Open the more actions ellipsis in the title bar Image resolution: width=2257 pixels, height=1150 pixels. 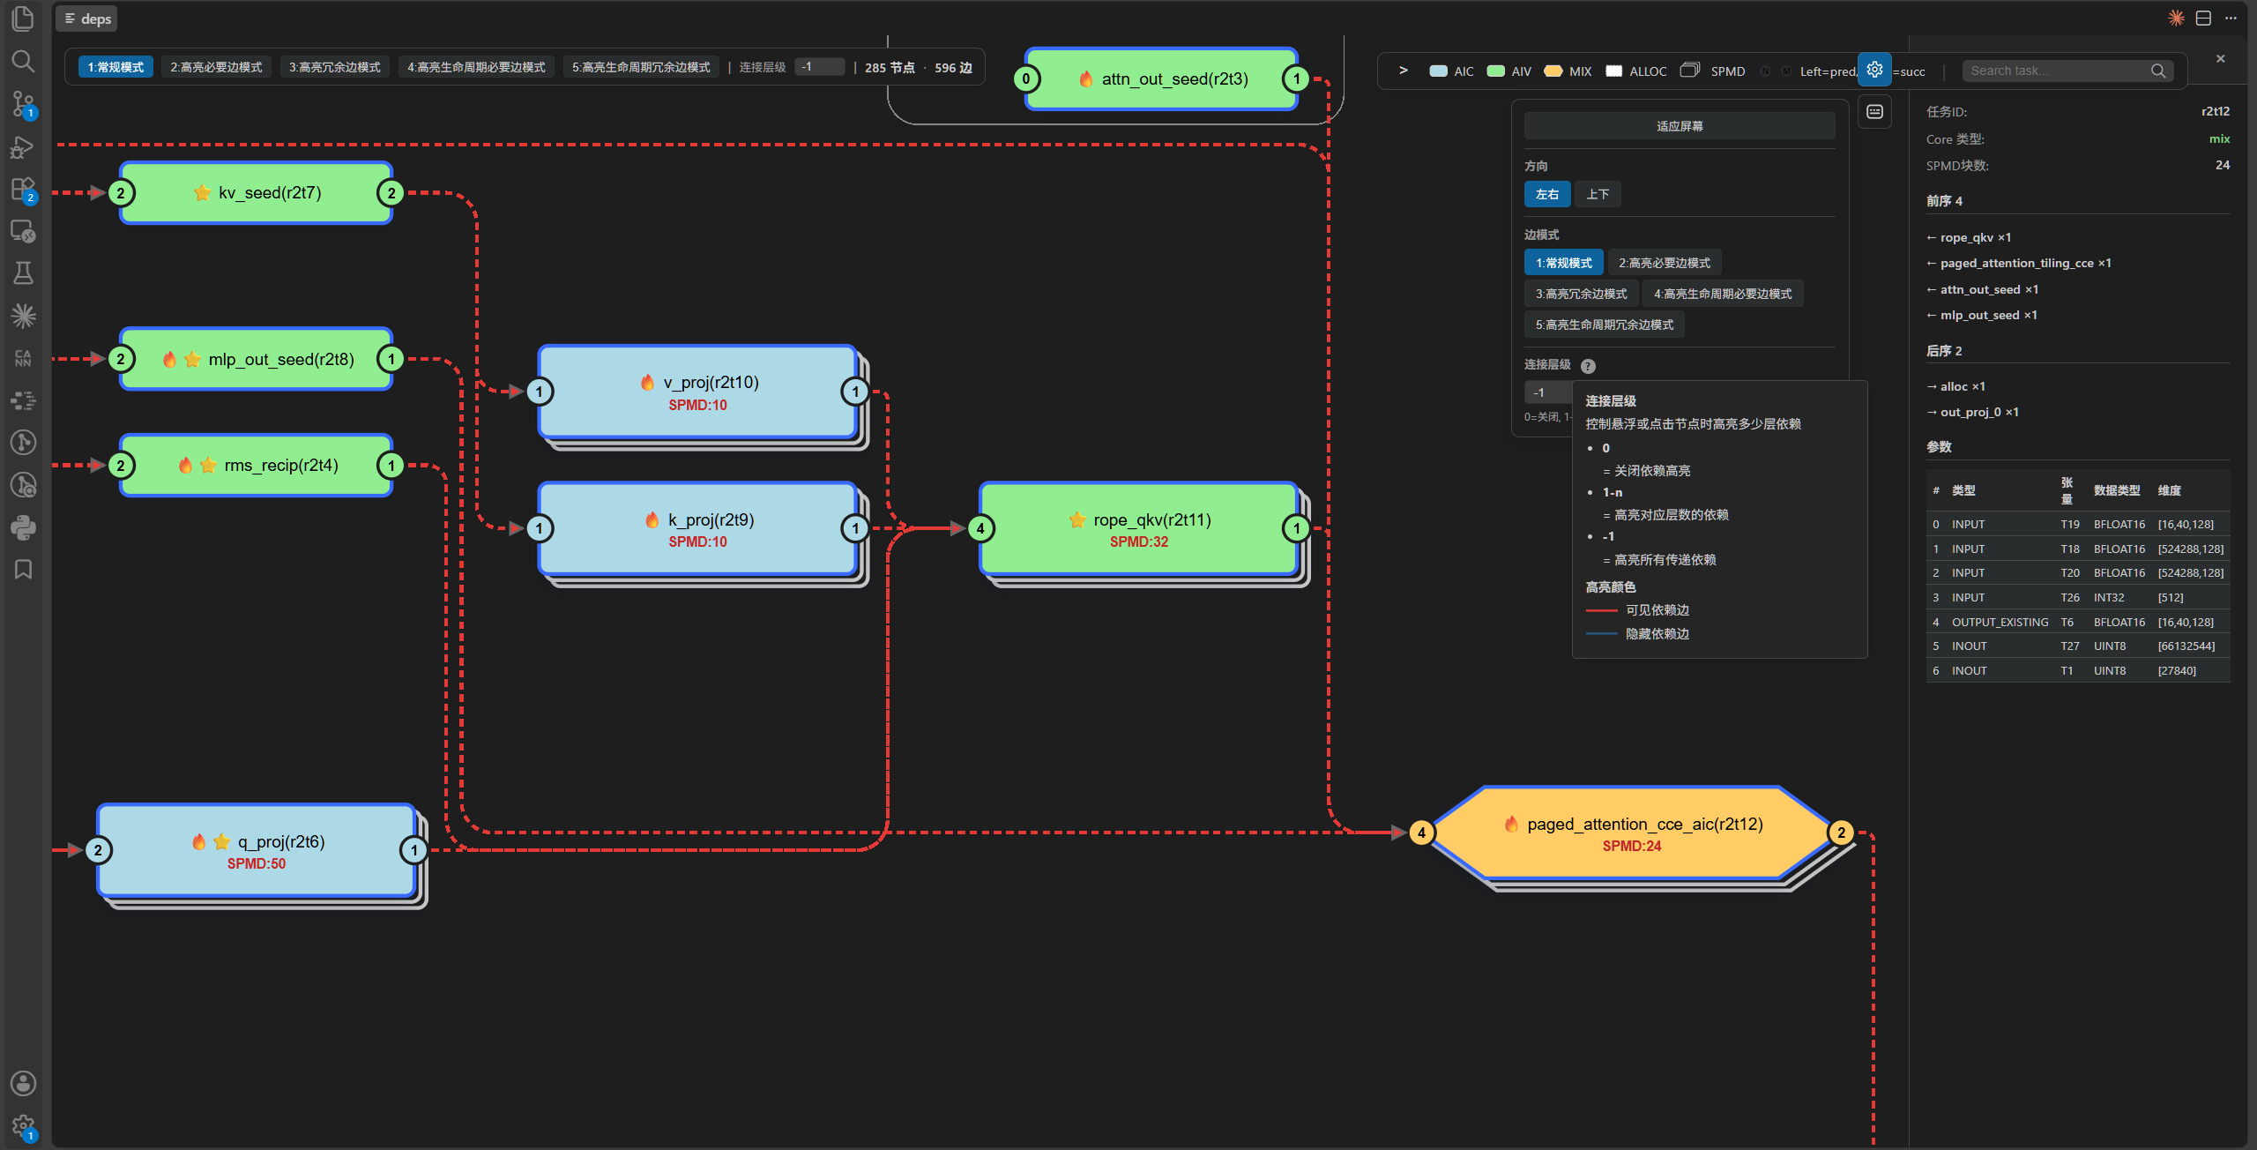point(2231,18)
